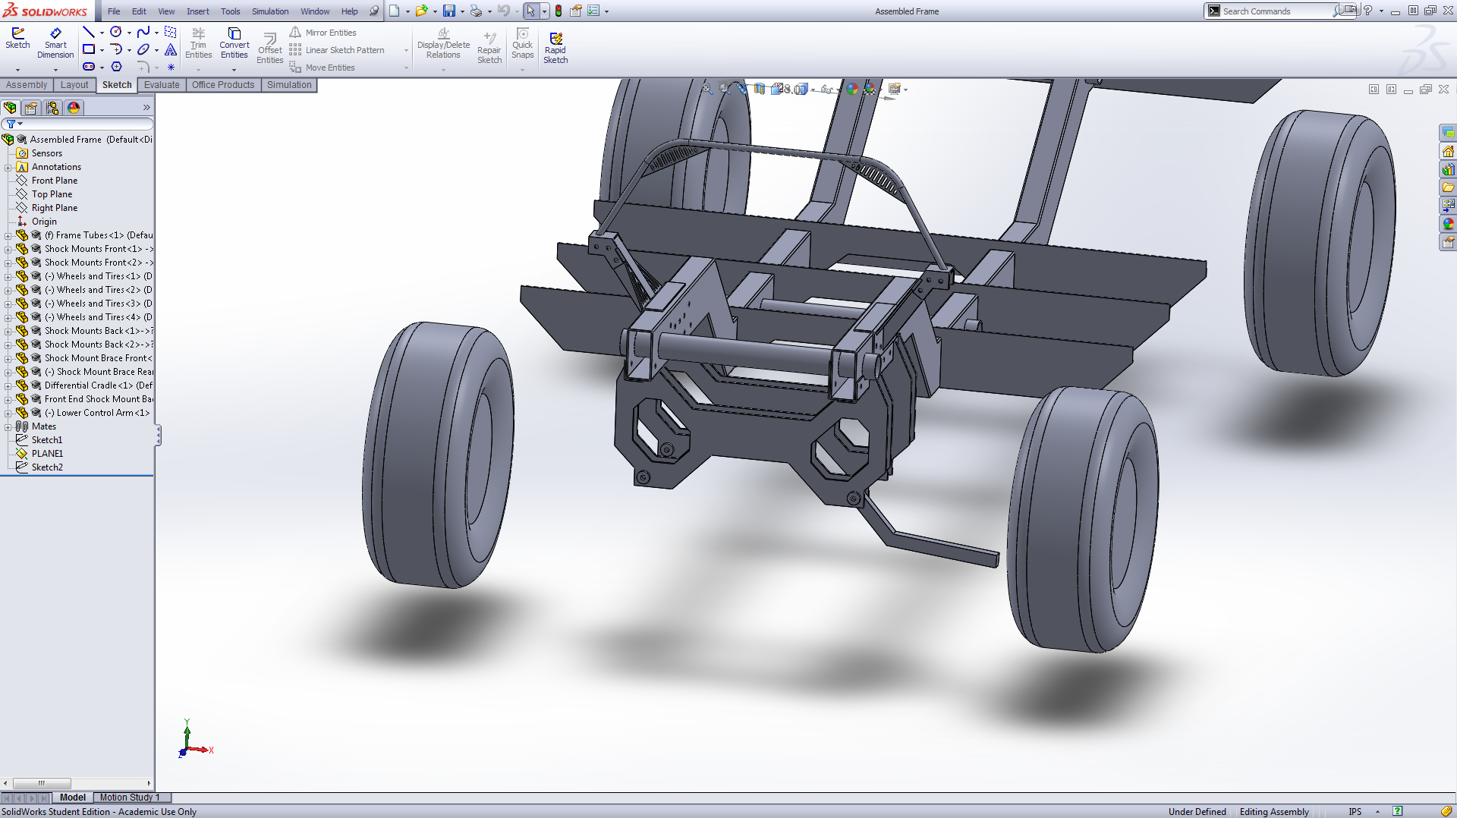Screen dimensions: 1457x818
Task: Select the Smart Dimension tool
Action: tap(55, 42)
